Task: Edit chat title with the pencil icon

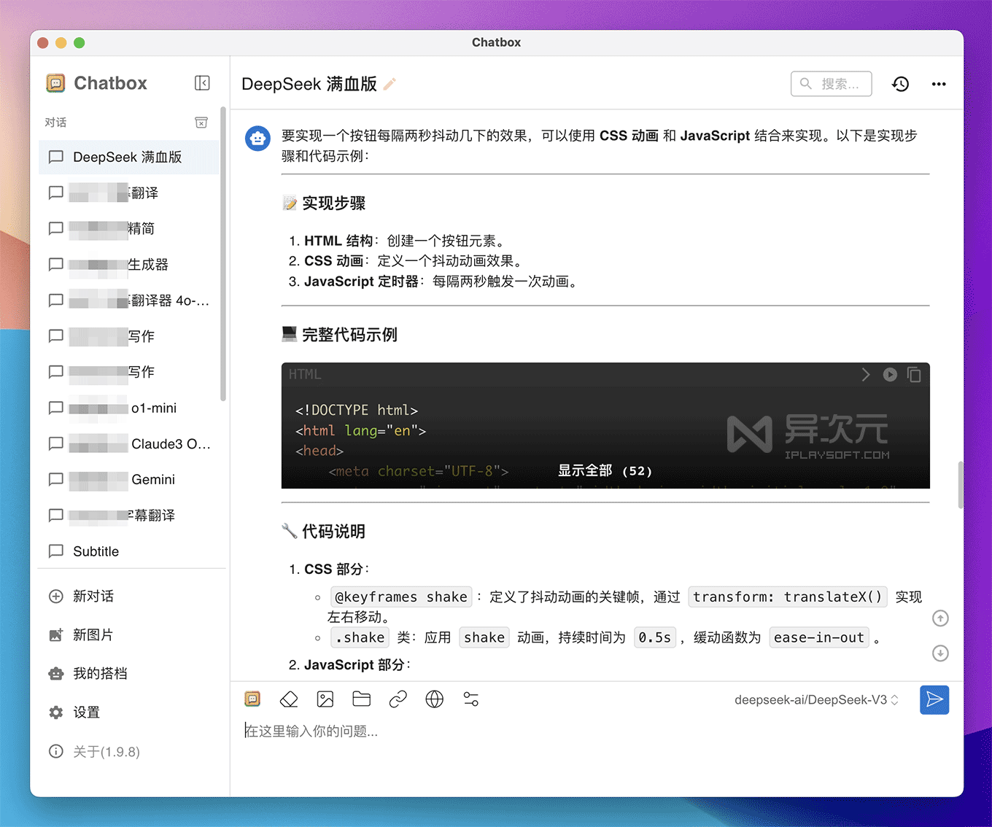Action: click(389, 84)
